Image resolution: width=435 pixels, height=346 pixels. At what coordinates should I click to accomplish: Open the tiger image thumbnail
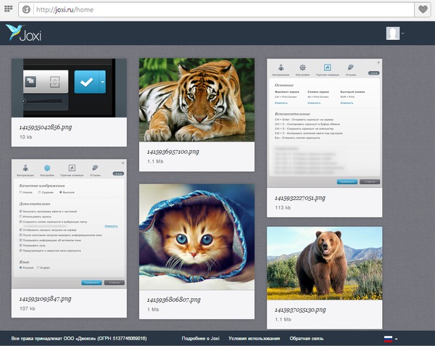coord(196,100)
